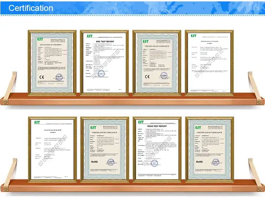Open the last white report on upper shelf
Viewport: 265px width, 199px height.
(209, 63)
